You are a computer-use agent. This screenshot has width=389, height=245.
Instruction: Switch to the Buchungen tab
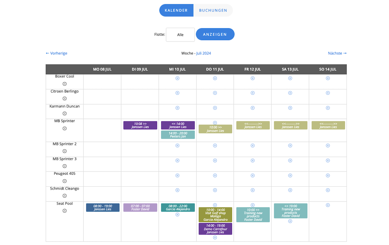pos(213,10)
